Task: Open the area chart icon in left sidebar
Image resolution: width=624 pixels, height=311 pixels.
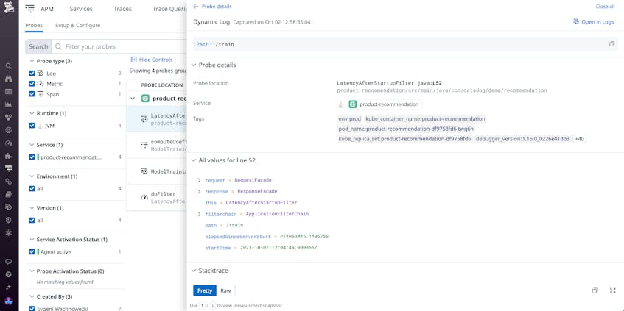Action: [8, 104]
